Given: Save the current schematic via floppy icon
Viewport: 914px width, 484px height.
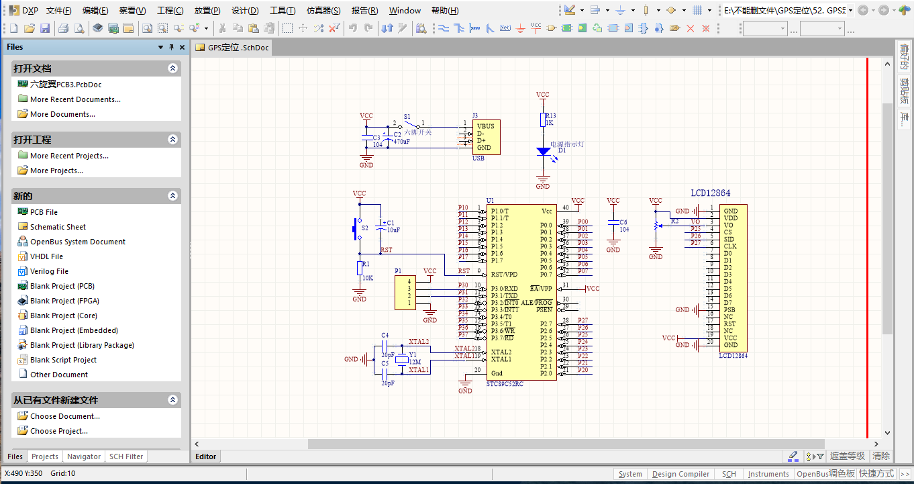Looking at the screenshot, I should click(x=45, y=28).
